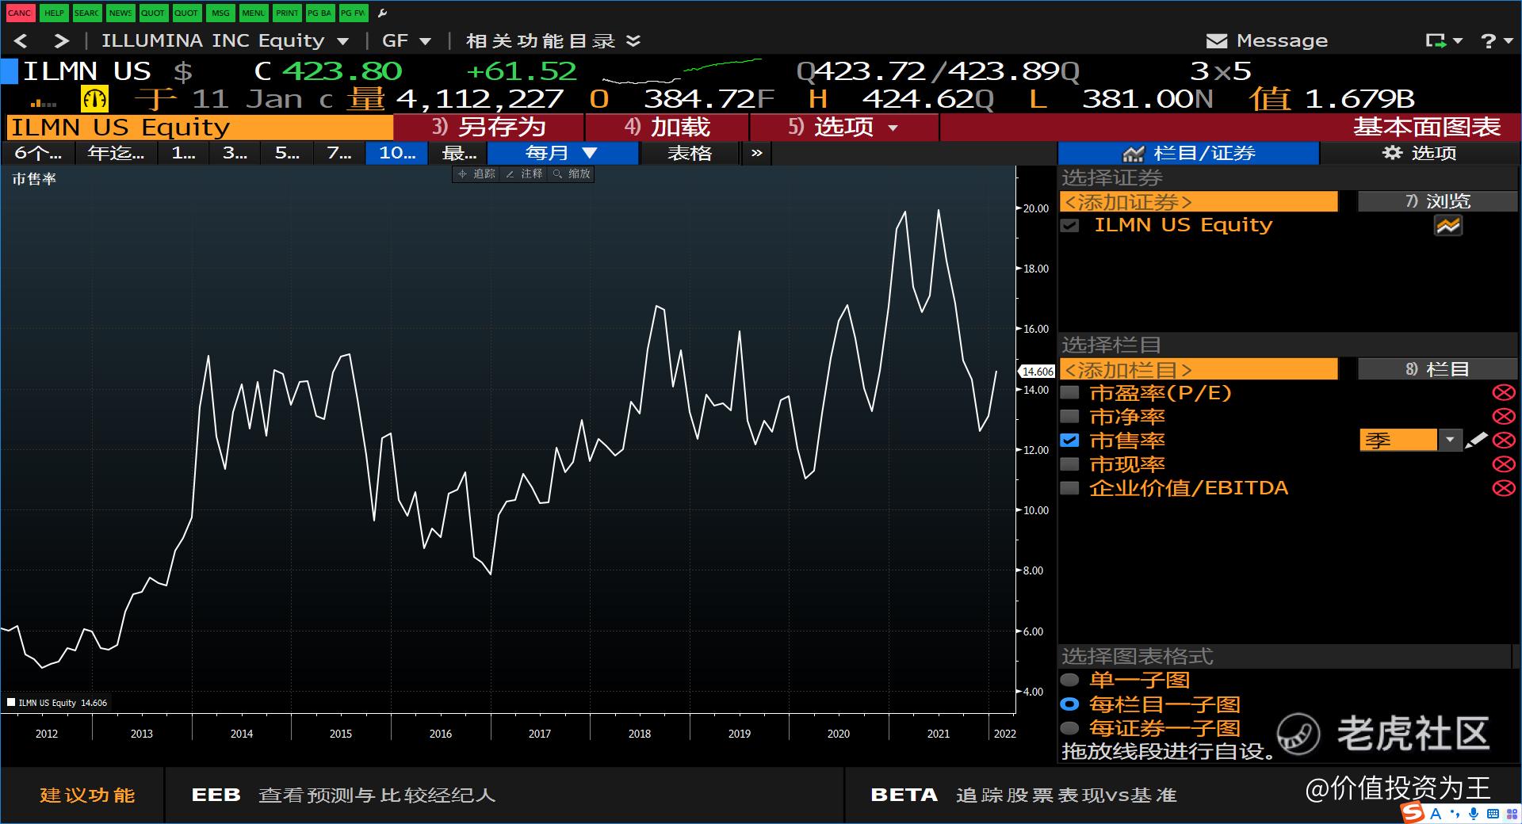Click the red CANC key
This screenshot has height=824, width=1522.
19,13
